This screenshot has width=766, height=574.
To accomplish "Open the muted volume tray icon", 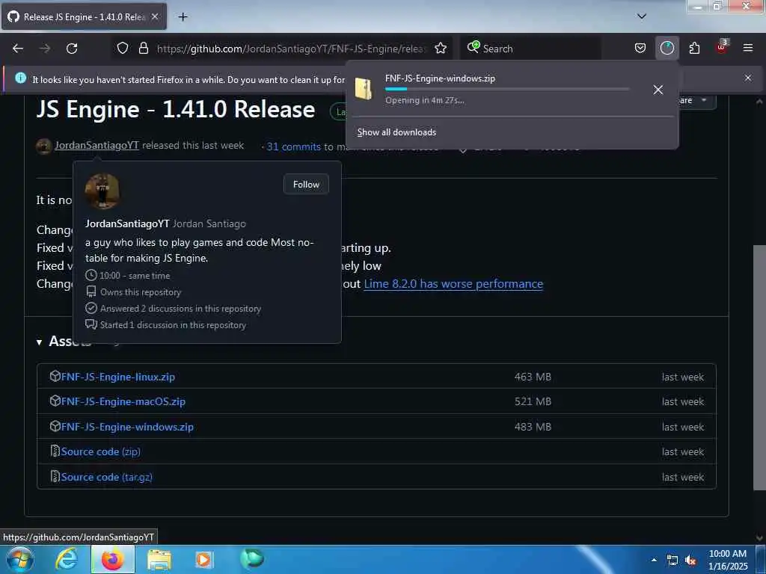I will point(690,561).
